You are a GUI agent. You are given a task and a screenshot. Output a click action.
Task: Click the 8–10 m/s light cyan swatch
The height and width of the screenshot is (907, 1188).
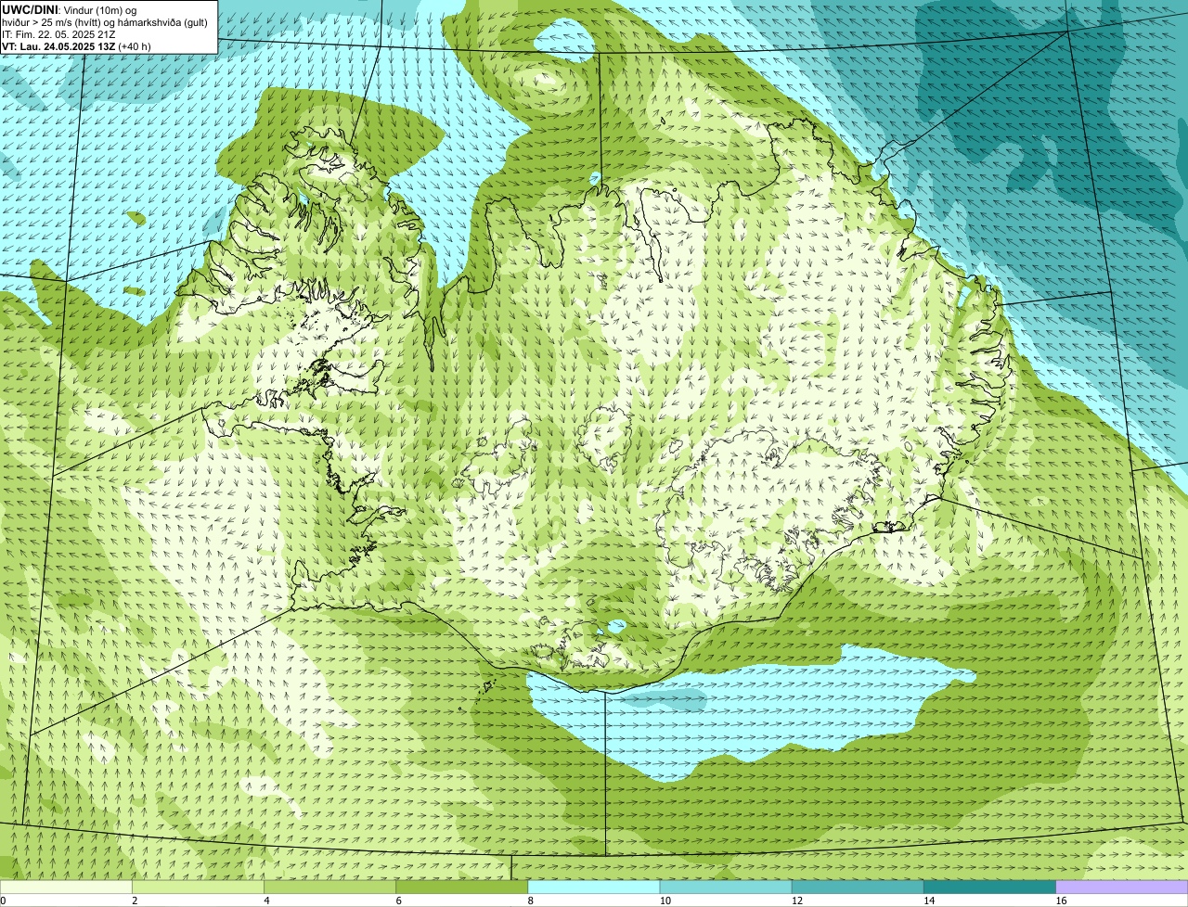[594, 887]
